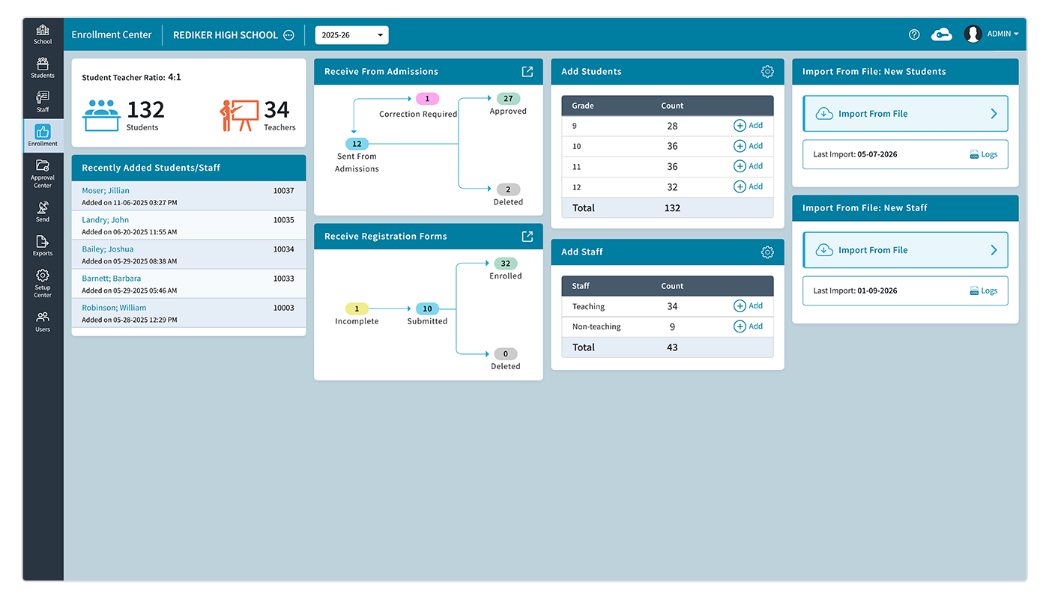Screen dimensions: 1049x599
Task: Click the admin profile avatar
Action: coord(973,34)
